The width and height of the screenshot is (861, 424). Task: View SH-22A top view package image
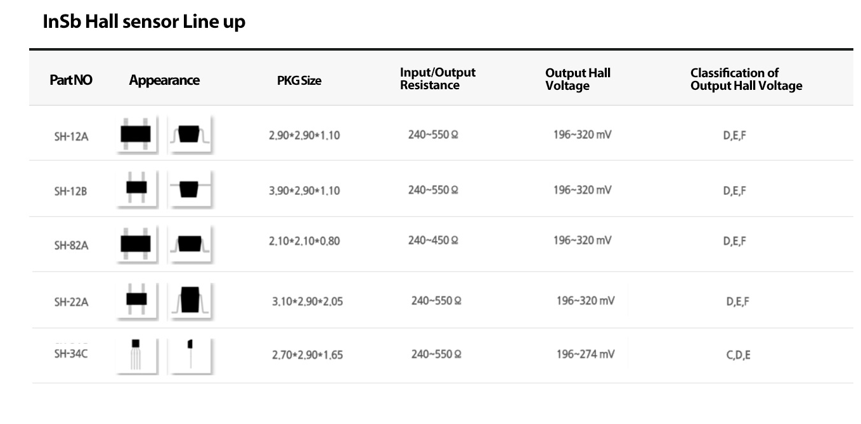tap(136, 299)
